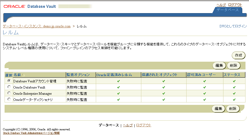Click 失敗時に監査 in the Oracle Enterprise Manager row

tap(77, 94)
